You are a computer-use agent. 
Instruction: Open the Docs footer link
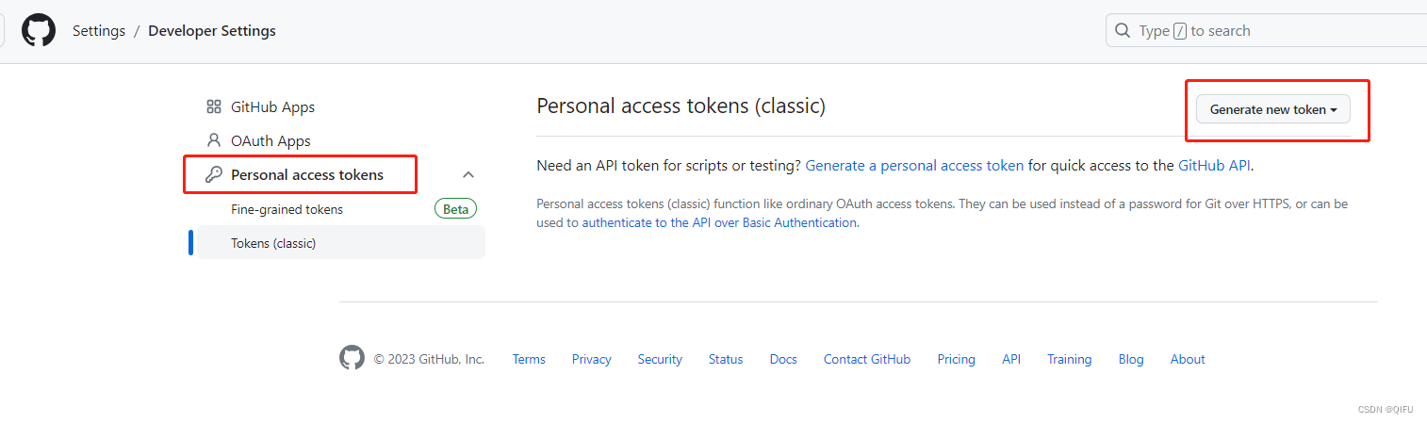783,359
